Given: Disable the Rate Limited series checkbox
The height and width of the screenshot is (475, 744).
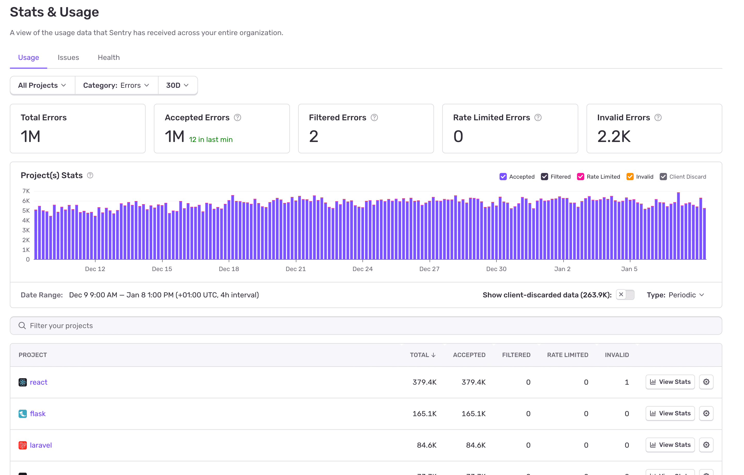Looking at the screenshot, I should tap(581, 177).
